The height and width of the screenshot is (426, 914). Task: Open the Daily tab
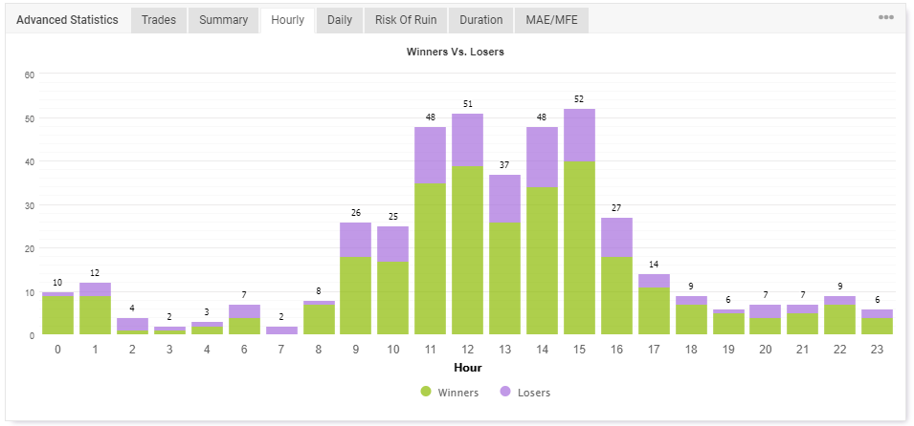339,20
